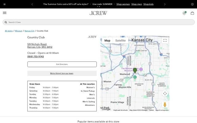Click the Get Directions button
Viewport: 197px width, 123px height.
point(62,64)
